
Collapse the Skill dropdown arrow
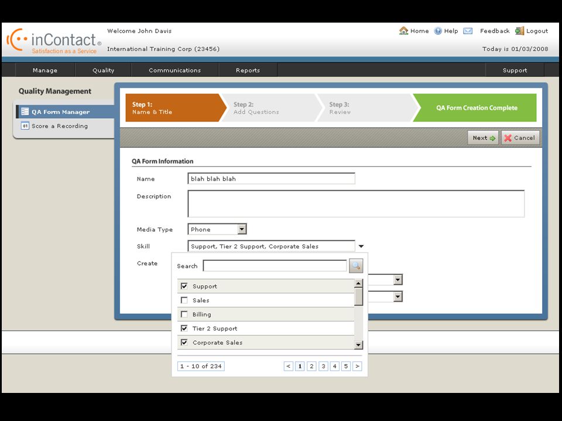361,246
